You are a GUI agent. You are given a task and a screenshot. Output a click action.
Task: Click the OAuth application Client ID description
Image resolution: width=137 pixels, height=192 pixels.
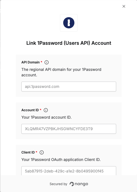coord(61,160)
